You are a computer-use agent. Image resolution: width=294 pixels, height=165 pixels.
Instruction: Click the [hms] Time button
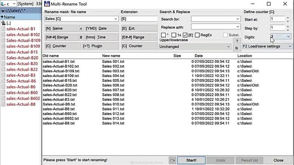click(x=102, y=37)
